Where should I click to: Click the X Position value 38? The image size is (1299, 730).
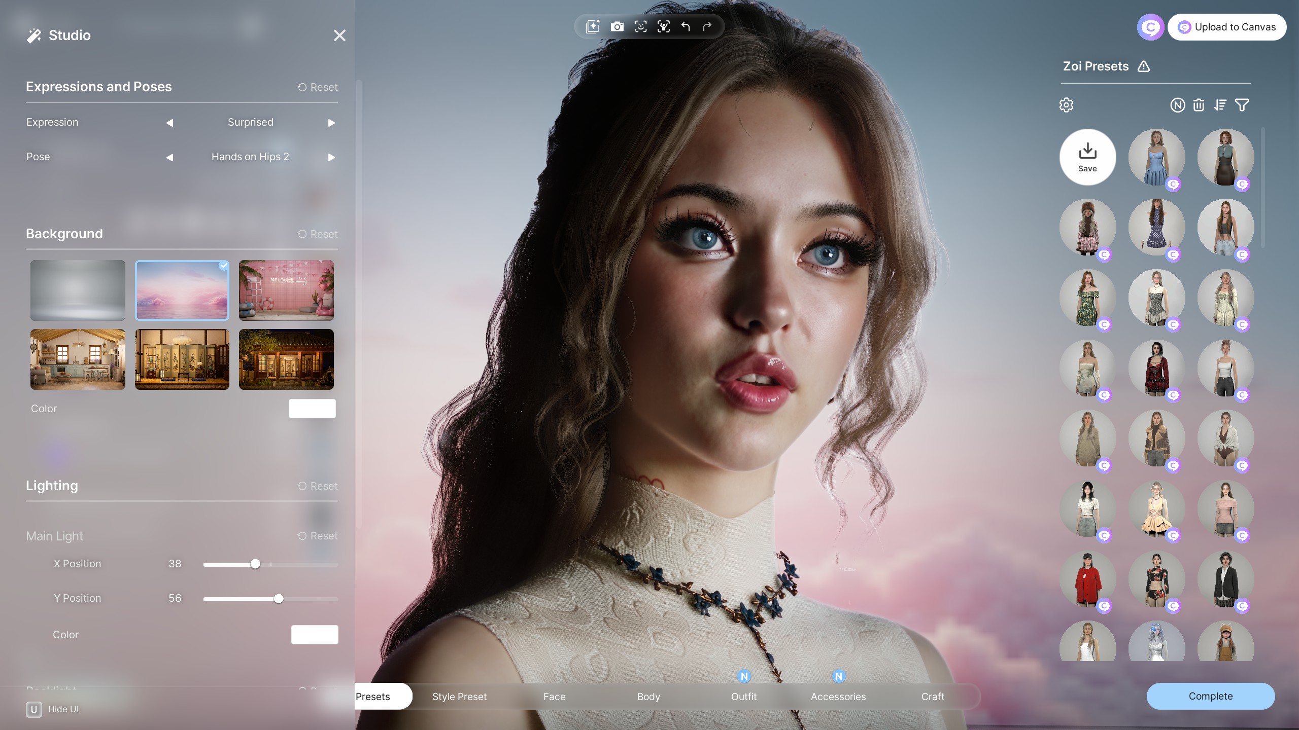[x=175, y=564]
